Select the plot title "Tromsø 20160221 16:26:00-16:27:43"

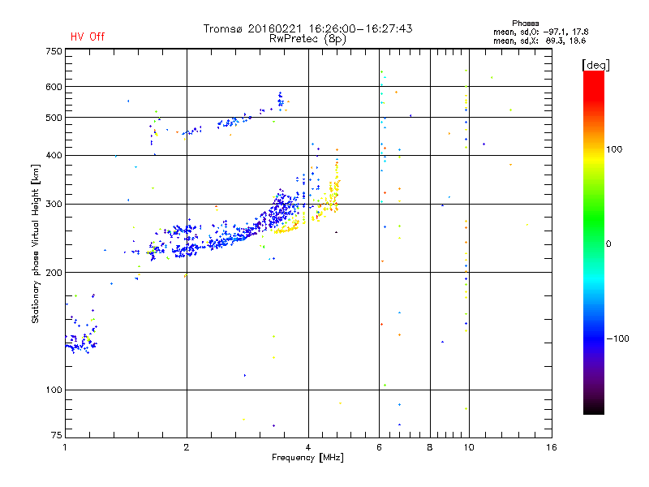pos(307,28)
